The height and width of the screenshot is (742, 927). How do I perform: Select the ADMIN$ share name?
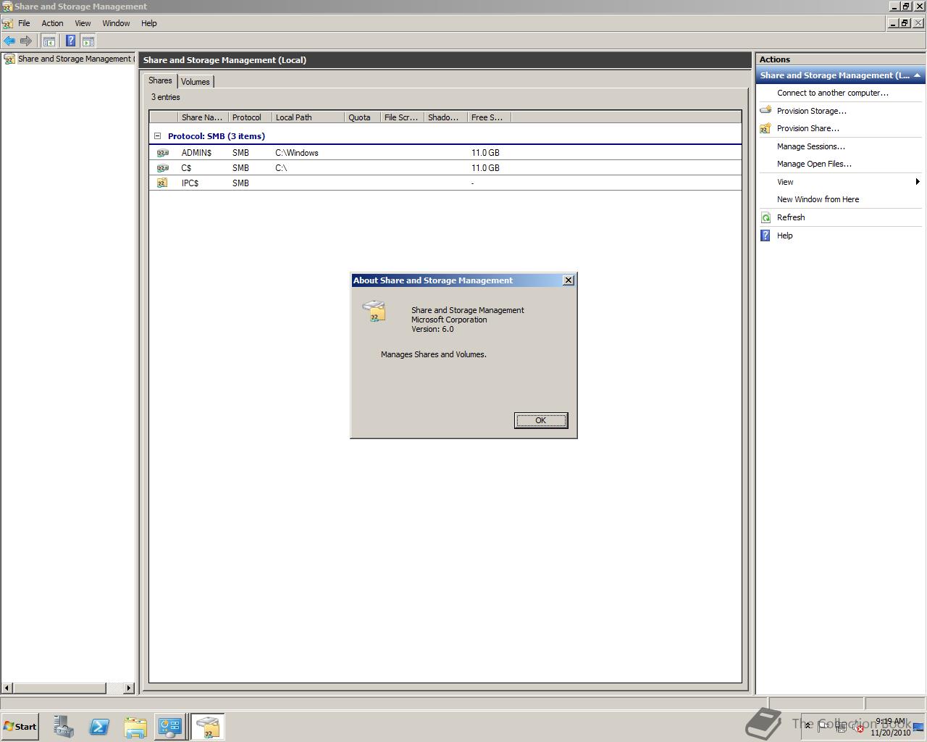(x=196, y=153)
